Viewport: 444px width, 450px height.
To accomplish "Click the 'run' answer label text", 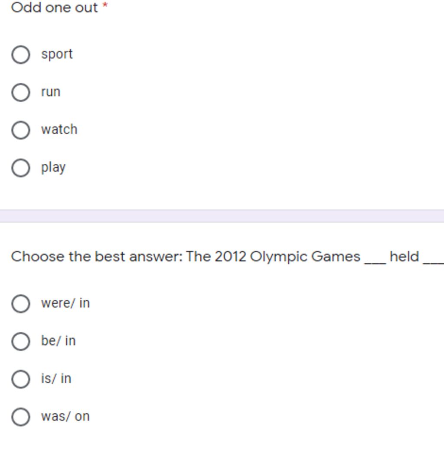I will click(x=51, y=92).
